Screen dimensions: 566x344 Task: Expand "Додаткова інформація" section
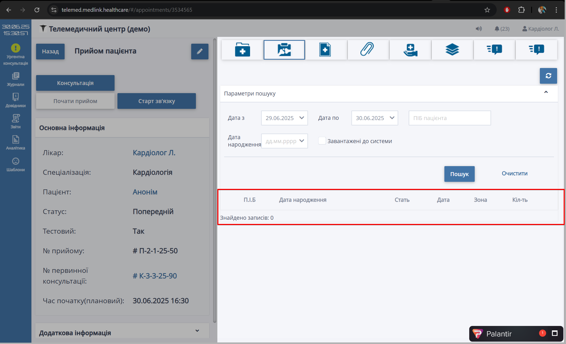pyautogui.click(x=197, y=331)
